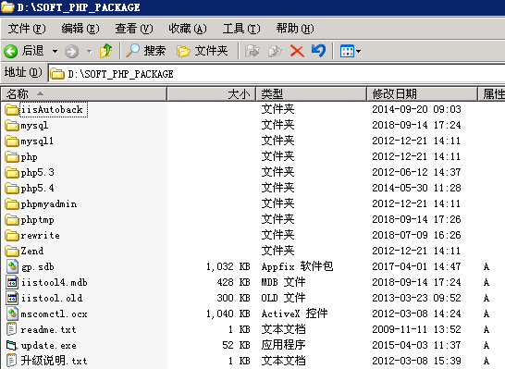Click the Up folder icon in toolbar
The width and height of the screenshot is (505, 369).
(x=106, y=51)
